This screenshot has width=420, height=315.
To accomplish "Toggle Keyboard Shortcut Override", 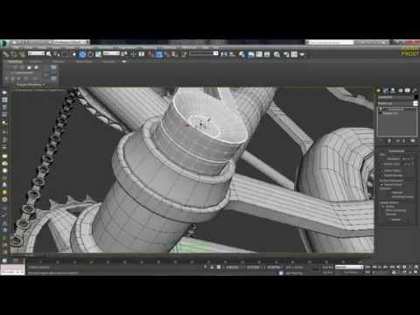I will [x=142, y=54].
